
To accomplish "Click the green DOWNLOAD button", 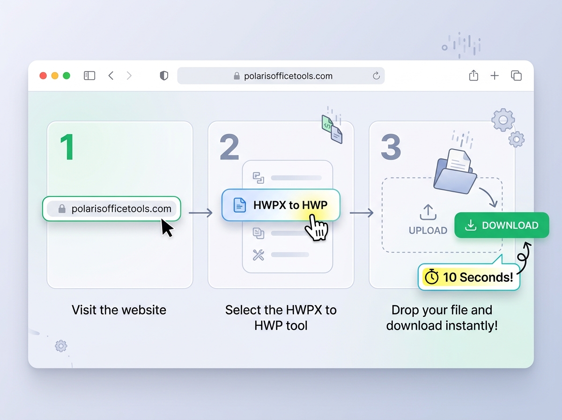I will [502, 225].
